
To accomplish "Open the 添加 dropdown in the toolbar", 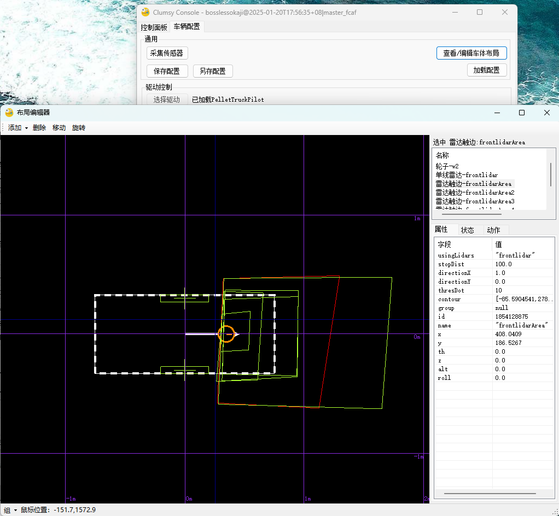I will pyautogui.click(x=18, y=128).
